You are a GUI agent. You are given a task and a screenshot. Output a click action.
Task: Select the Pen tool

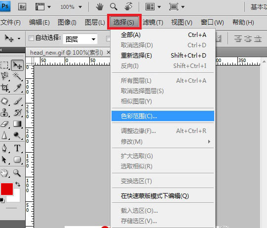tap(4, 148)
